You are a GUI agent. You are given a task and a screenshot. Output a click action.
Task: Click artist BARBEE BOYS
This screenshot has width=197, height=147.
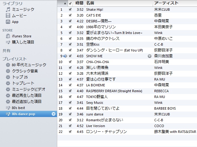(165, 108)
